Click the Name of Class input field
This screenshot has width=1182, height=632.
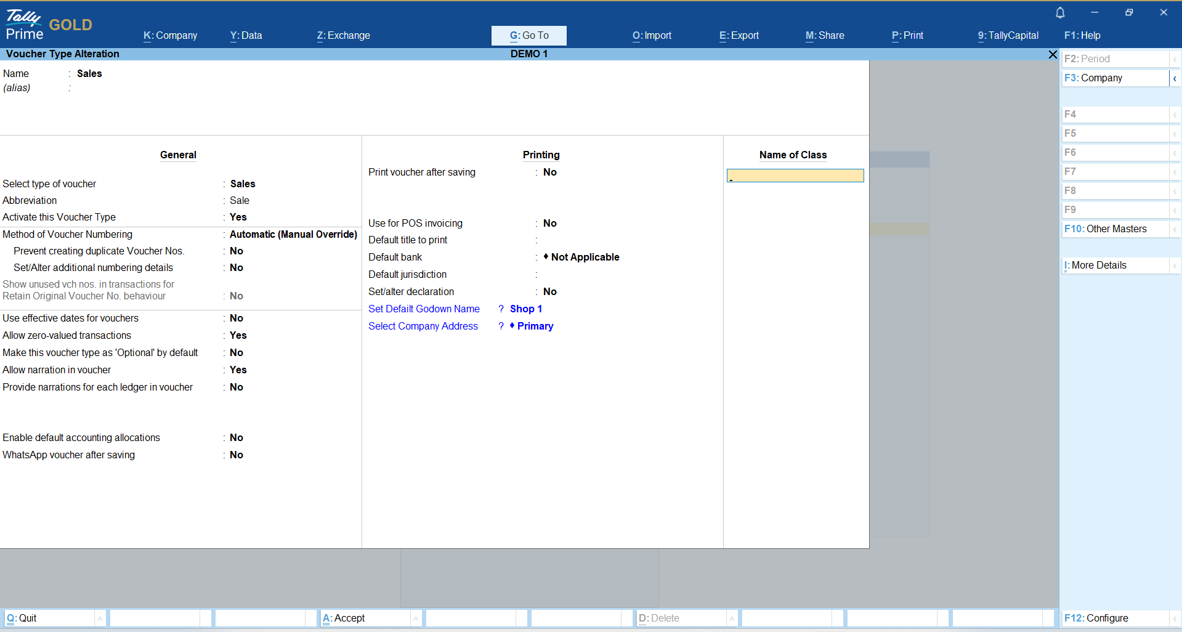point(795,176)
